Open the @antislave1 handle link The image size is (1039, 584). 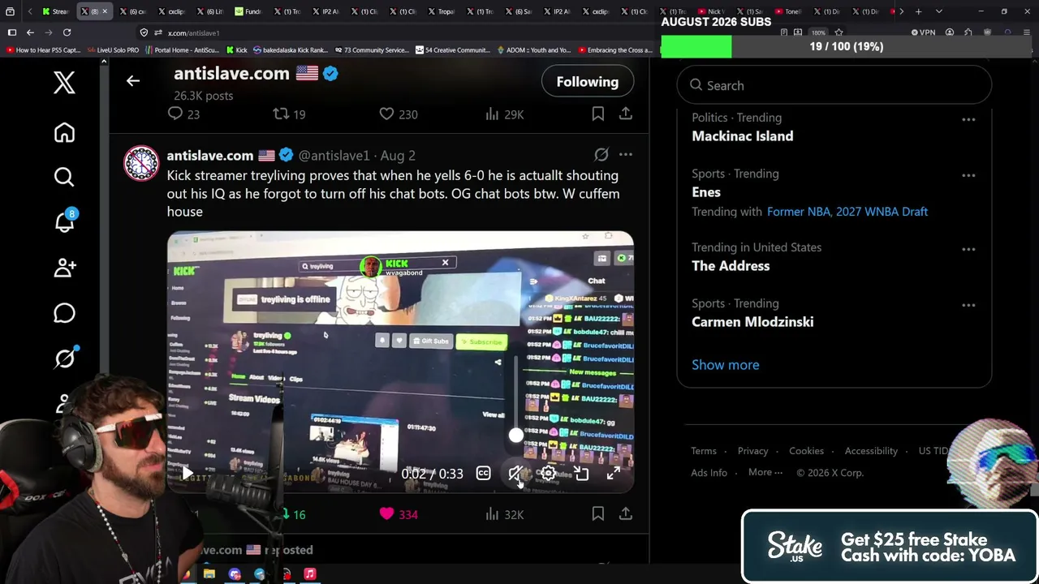pos(334,155)
